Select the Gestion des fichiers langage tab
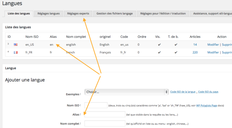Image resolution: width=232 pixels, height=128 pixels. point(115,13)
